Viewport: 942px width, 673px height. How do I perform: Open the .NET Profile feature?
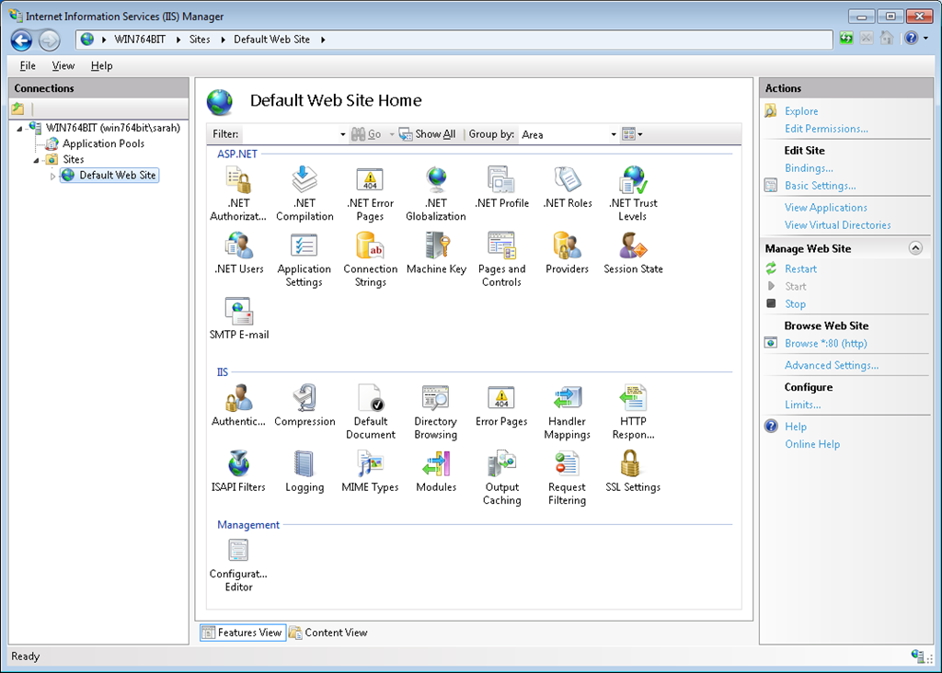click(x=501, y=188)
